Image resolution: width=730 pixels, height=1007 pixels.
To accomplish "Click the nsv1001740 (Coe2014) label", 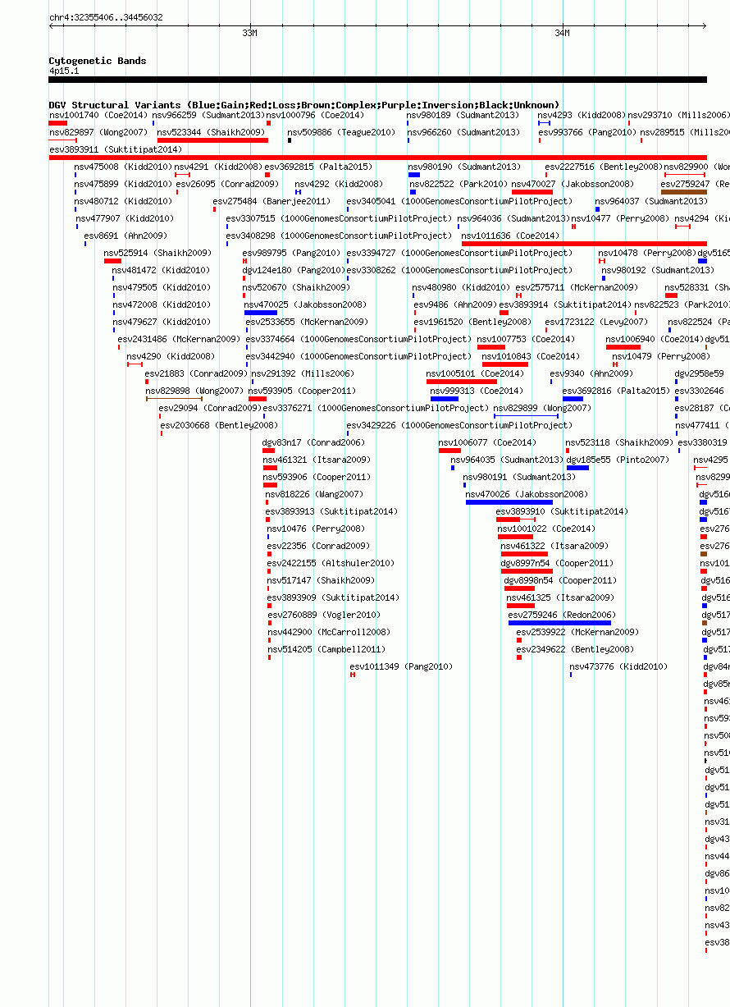I will click(x=98, y=116).
